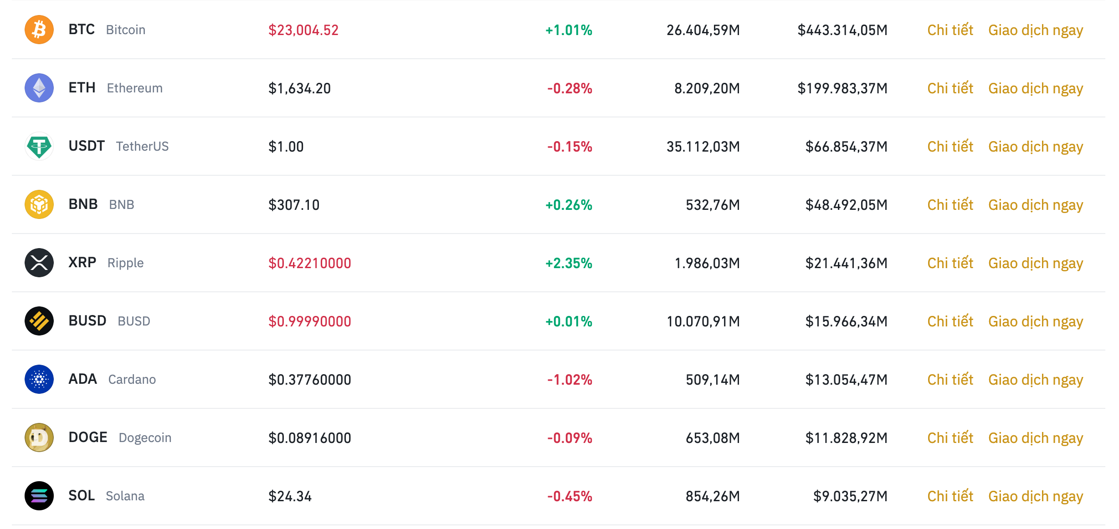This screenshot has height=529, width=1119.
Task: Click the USDT price $1.00
Action: tap(286, 147)
